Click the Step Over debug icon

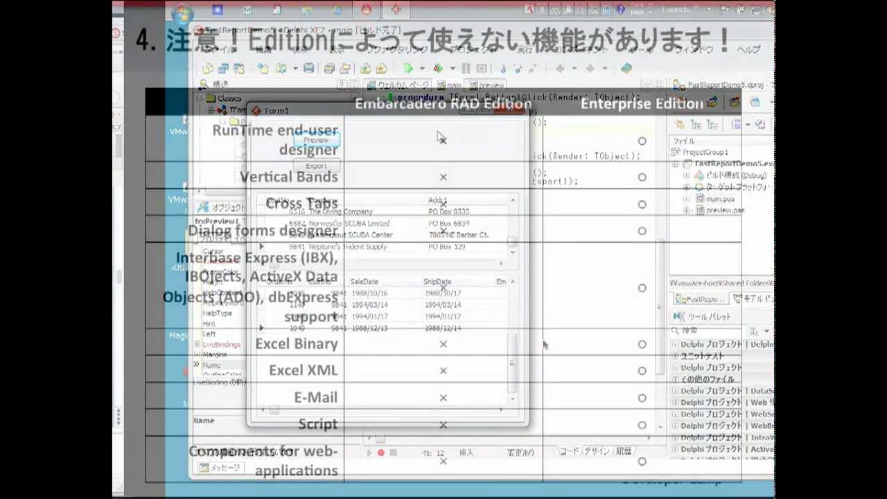tap(518, 69)
